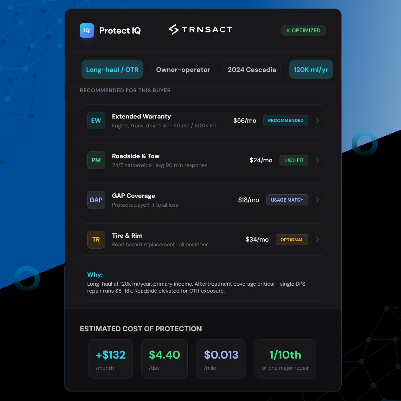The width and height of the screenshot is (401, 401).
Task: Click the OPTIMIZED status badge
Action: pos(303,30)
